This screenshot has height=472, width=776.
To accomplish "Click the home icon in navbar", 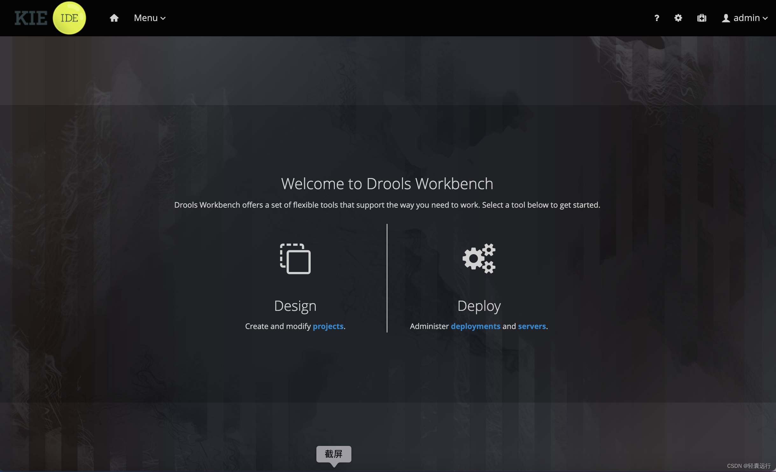I will (114, 18).
